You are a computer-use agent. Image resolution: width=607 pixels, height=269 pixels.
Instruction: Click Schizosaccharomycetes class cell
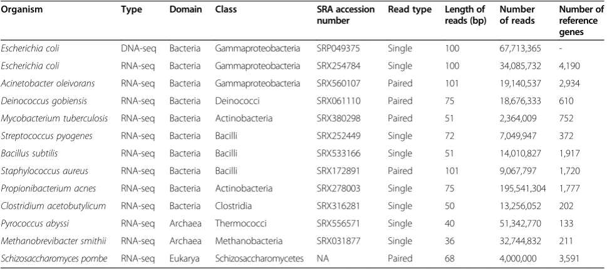click(x=259, y=258)
